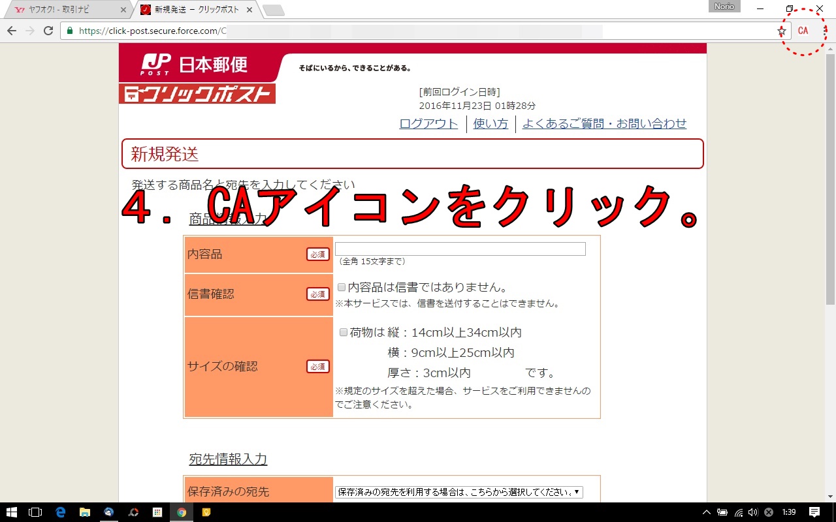Click the サイズの確認 row label
This screenshot has width=836, height=522.
click(x=222, y=367)
